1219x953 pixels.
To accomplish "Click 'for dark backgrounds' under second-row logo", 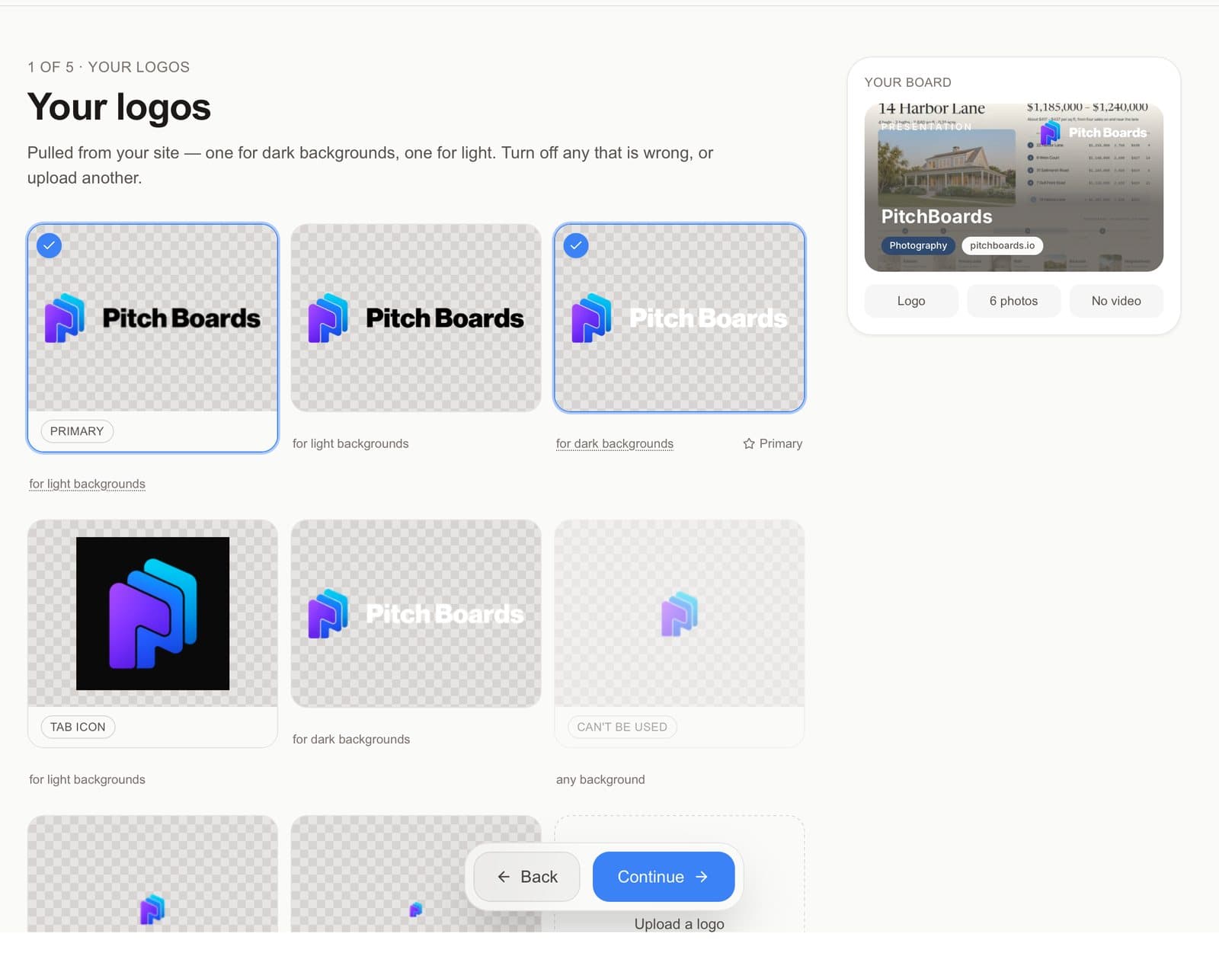I will [351, 739].
